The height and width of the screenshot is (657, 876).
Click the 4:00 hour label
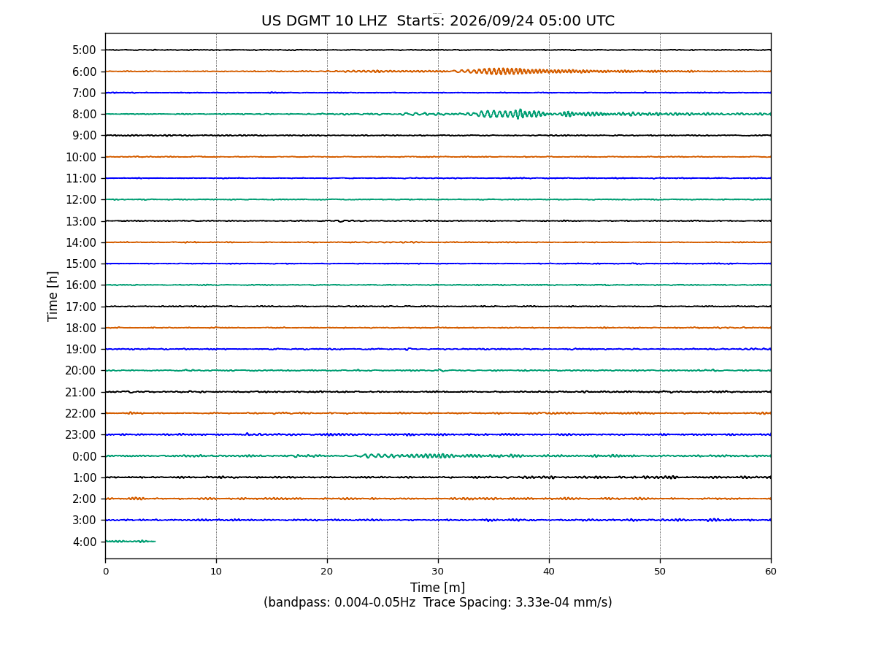click(84, 542)
